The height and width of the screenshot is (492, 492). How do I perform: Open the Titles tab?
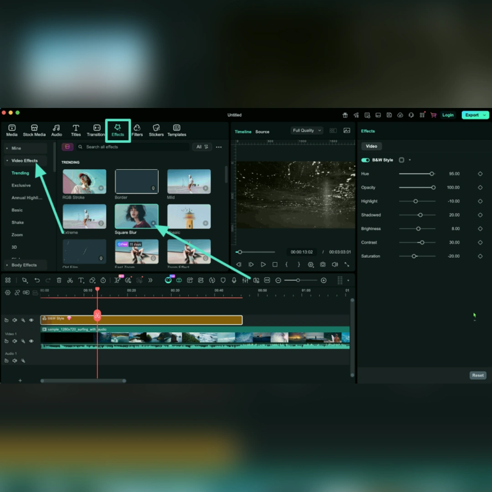76,130
